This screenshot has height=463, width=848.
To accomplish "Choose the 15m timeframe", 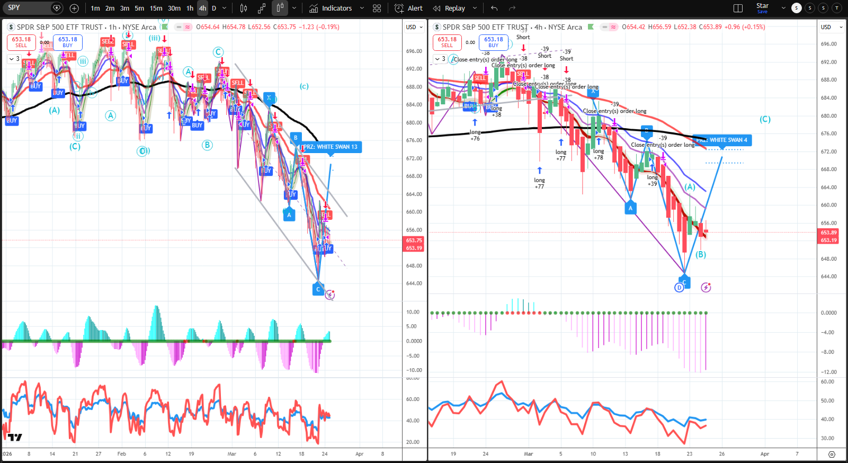I will [156, 8].
